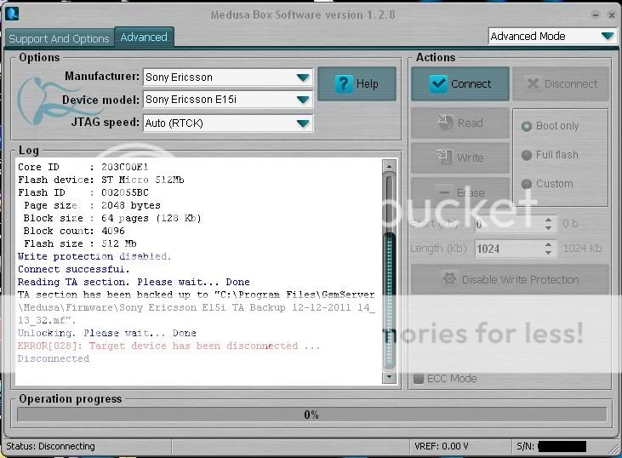Click the log scrollbar thumb
Viewport: 622px width, 458px height.
[390, 301]
